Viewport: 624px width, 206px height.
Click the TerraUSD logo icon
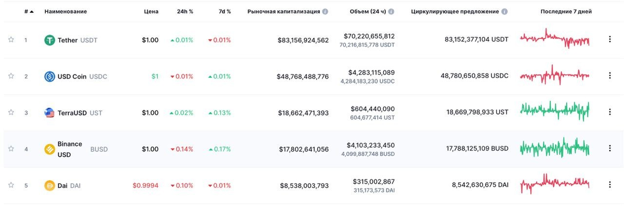(x=49, y=113)
